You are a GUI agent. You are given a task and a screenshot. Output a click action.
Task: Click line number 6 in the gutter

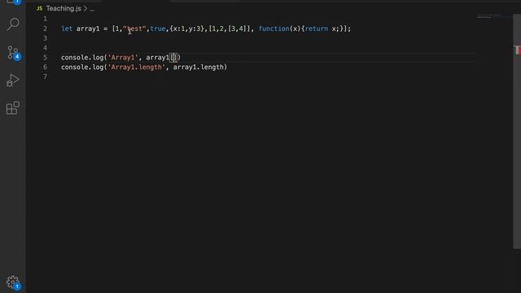[x=45, y=67]
